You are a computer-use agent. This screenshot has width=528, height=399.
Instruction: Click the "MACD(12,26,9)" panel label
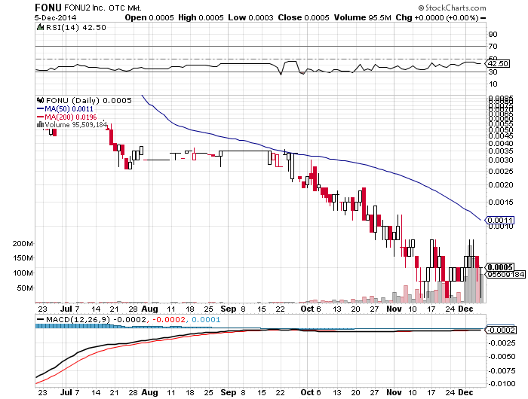[78, 319]
